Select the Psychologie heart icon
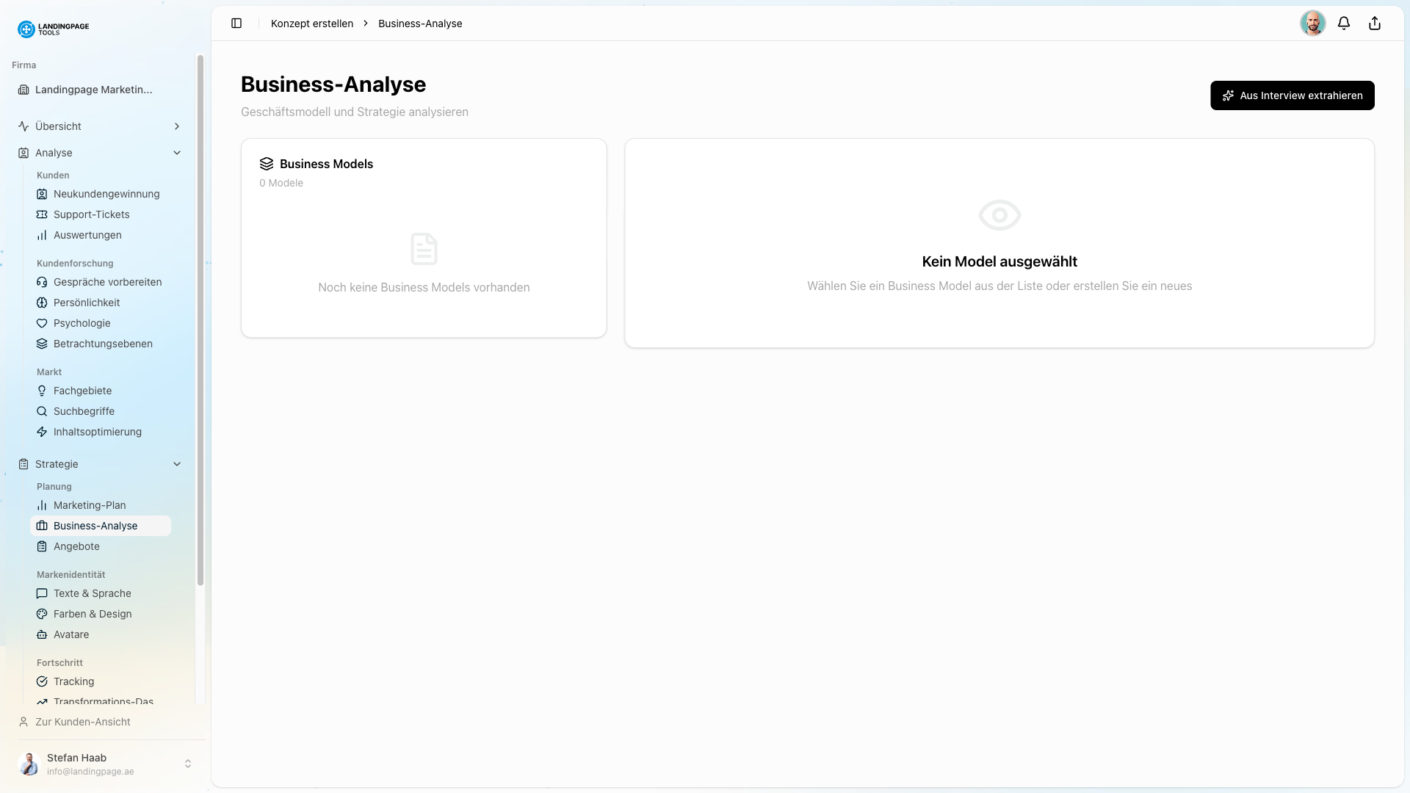The height and width of the screenshot is (793, 1410). tap(42, 323)
